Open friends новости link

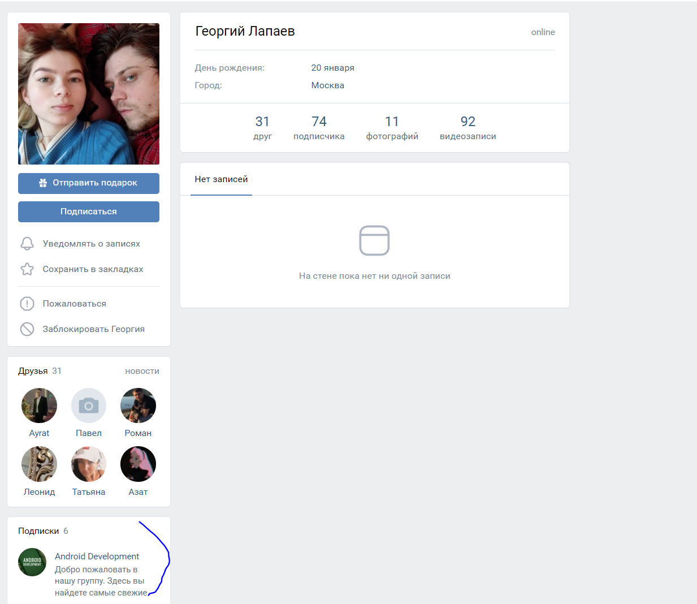point(142,371)
